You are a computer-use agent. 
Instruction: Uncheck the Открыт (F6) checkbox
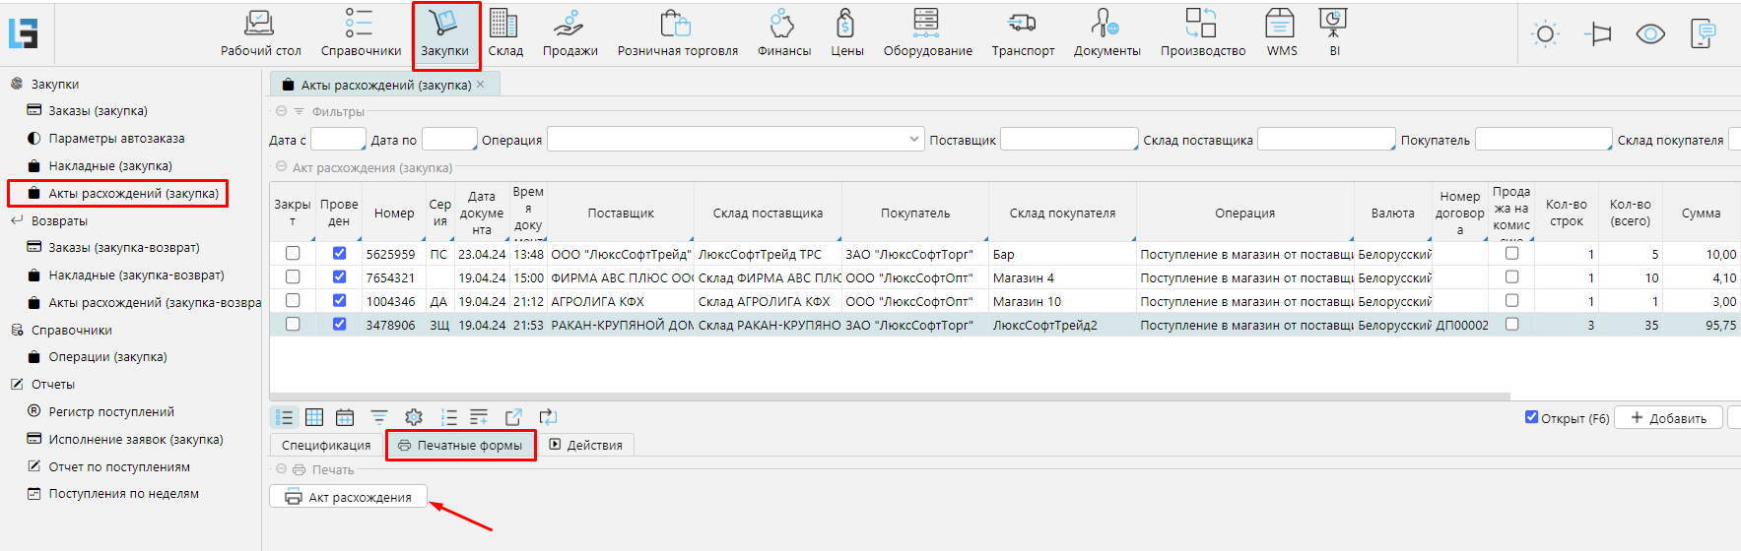(1531, 417)
